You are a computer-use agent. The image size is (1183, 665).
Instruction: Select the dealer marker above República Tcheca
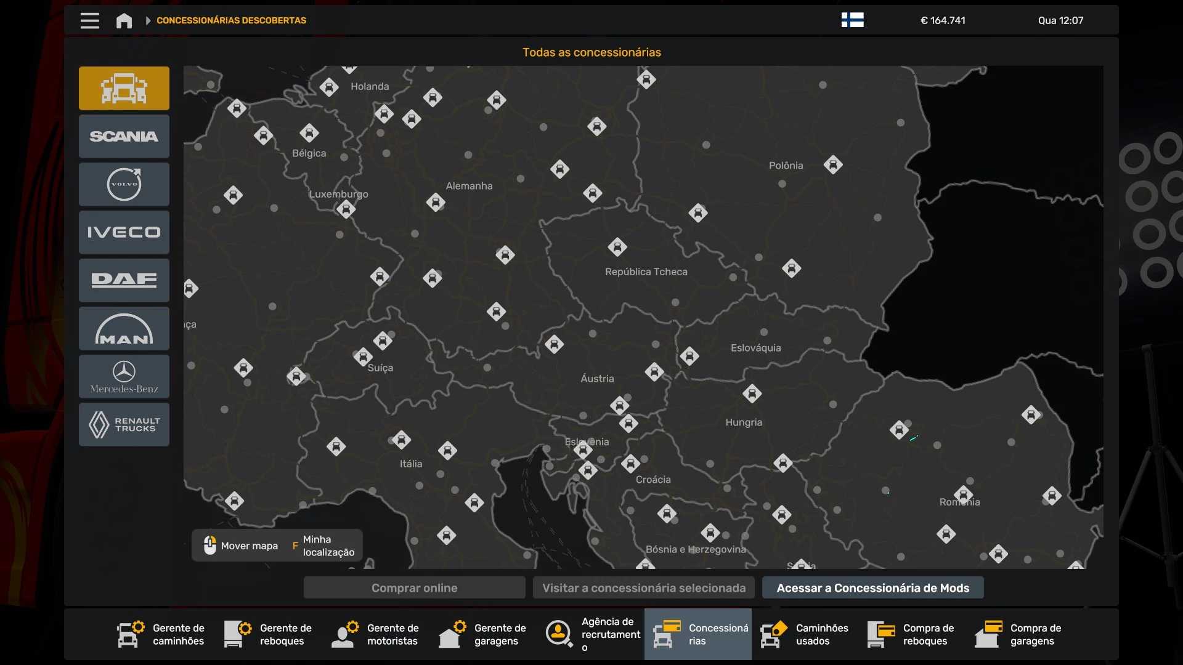click(x=617, y=247)
